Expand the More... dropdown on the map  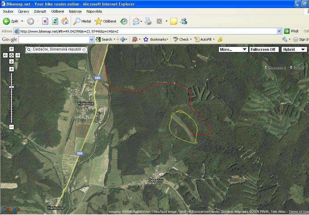[233, 49]
